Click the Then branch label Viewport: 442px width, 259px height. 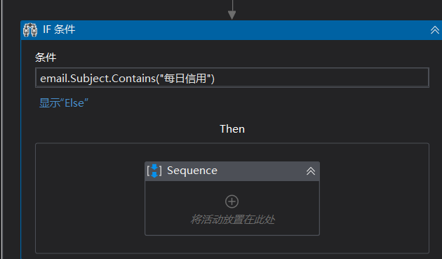[232, 129]
